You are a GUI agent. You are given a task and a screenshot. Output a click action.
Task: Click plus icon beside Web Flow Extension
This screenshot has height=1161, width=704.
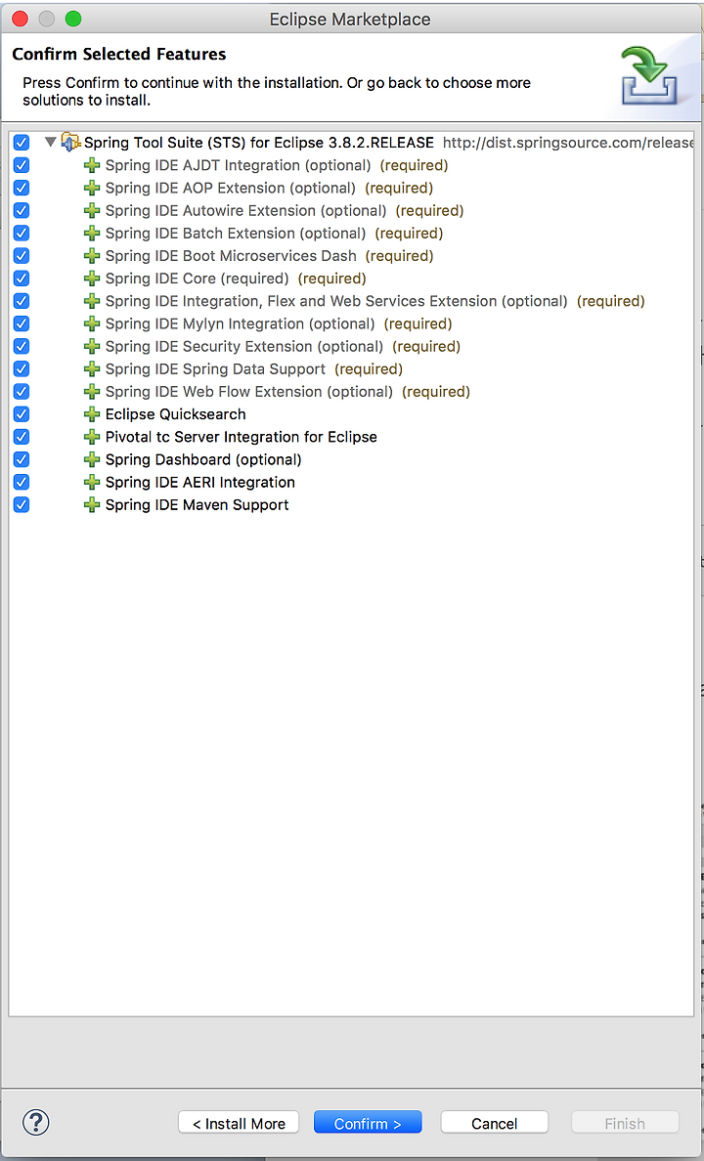click(92, 391)
